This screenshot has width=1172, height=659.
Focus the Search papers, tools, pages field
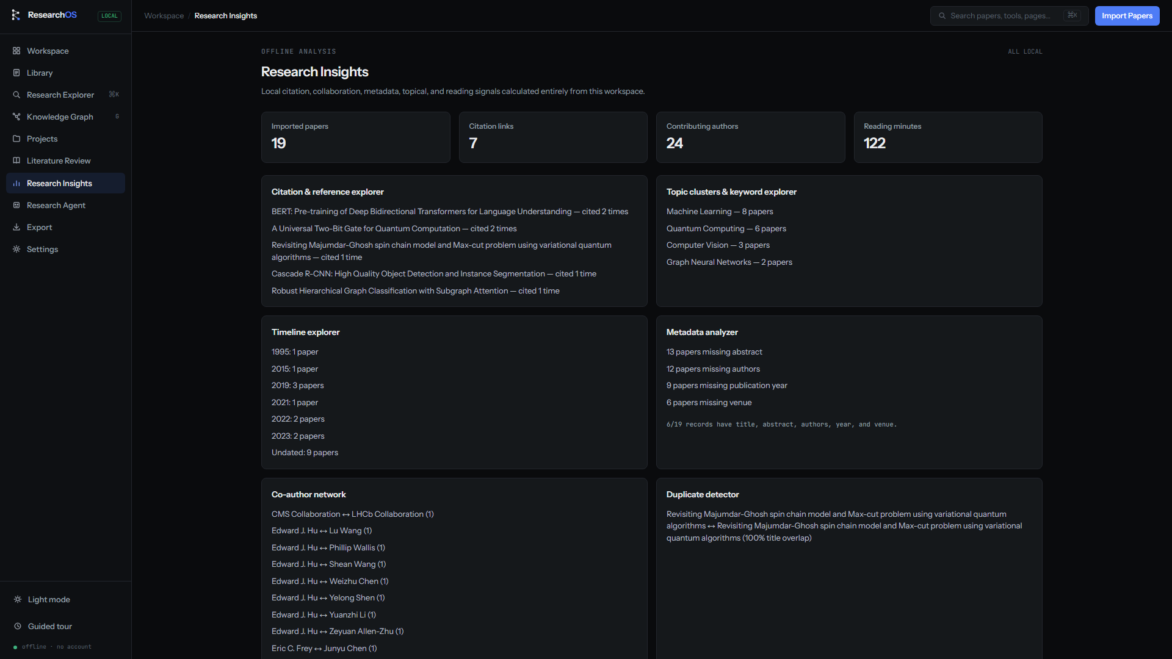click(1009, 16)
